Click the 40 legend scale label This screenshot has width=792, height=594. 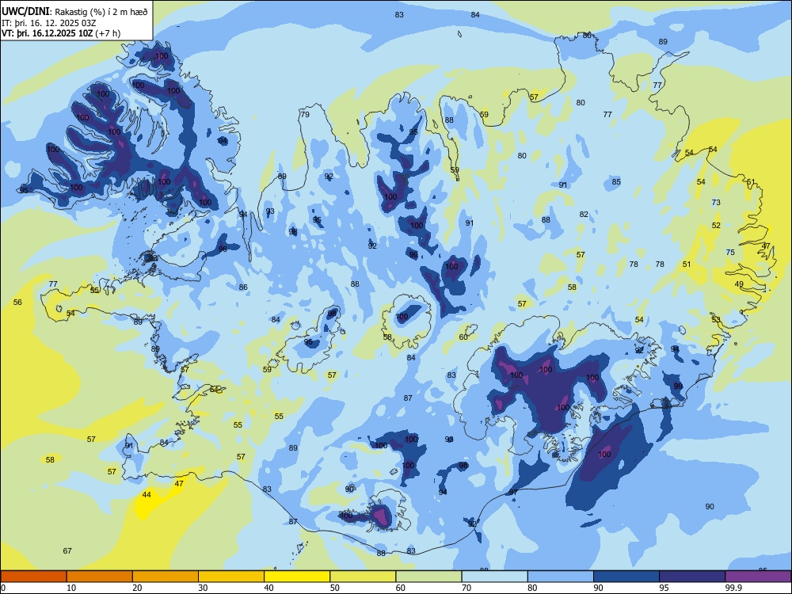tap(268, 588)
